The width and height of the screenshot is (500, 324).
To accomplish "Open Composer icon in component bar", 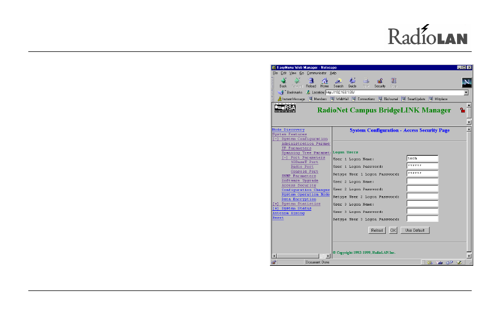I will point(459,263).
